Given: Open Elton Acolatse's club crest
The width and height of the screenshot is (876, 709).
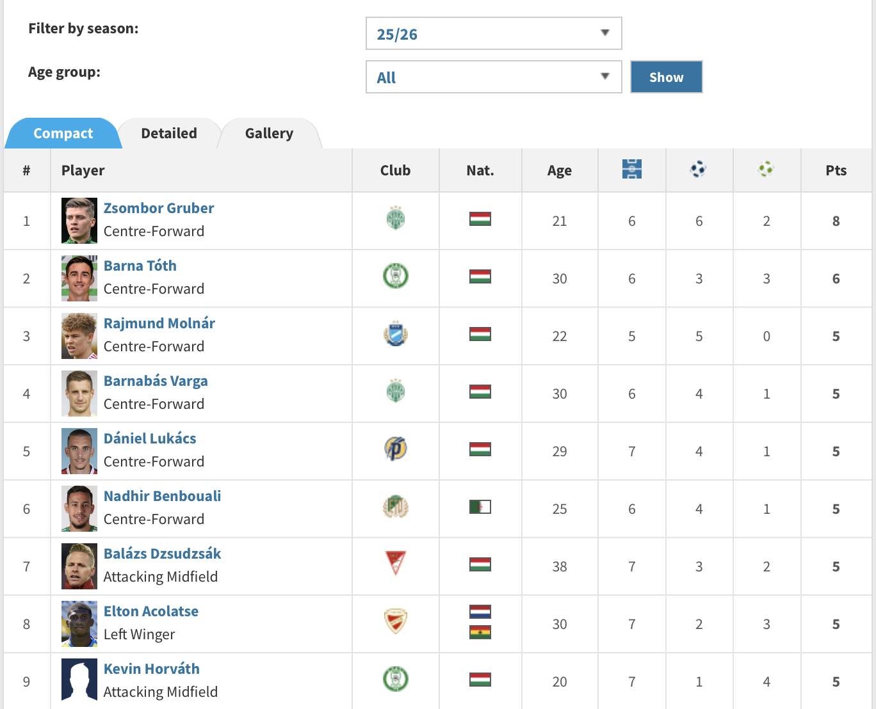Looking at the screenshot, I should (396, 621).
